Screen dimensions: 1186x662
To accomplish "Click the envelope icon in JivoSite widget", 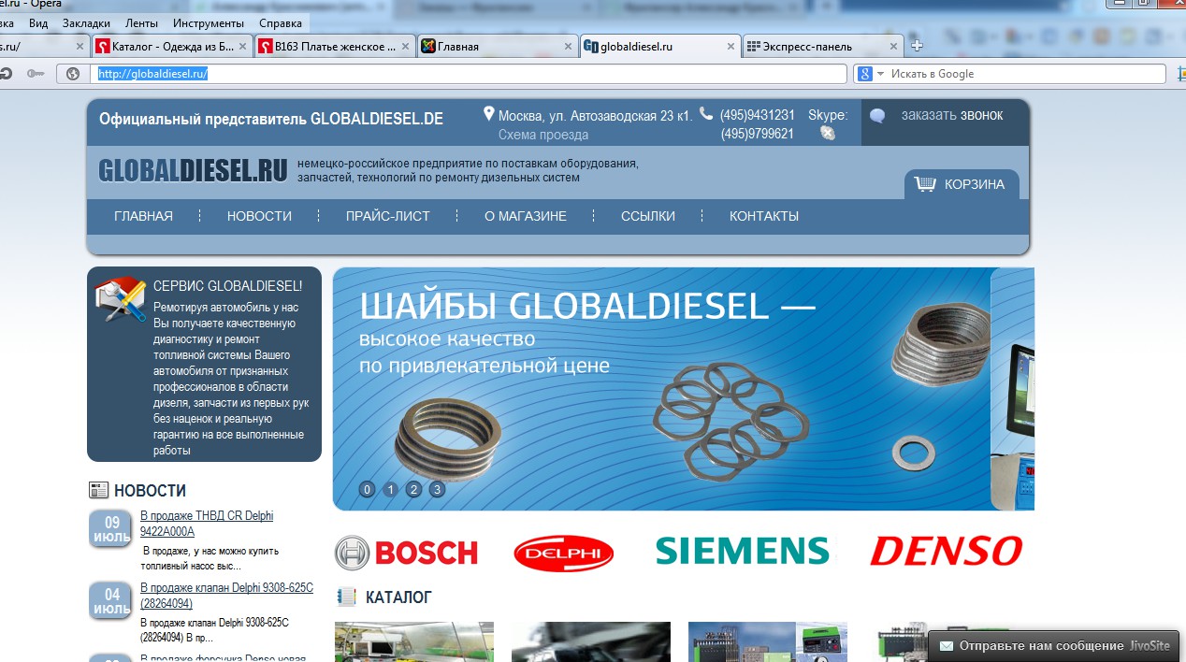I will [947, 646].
